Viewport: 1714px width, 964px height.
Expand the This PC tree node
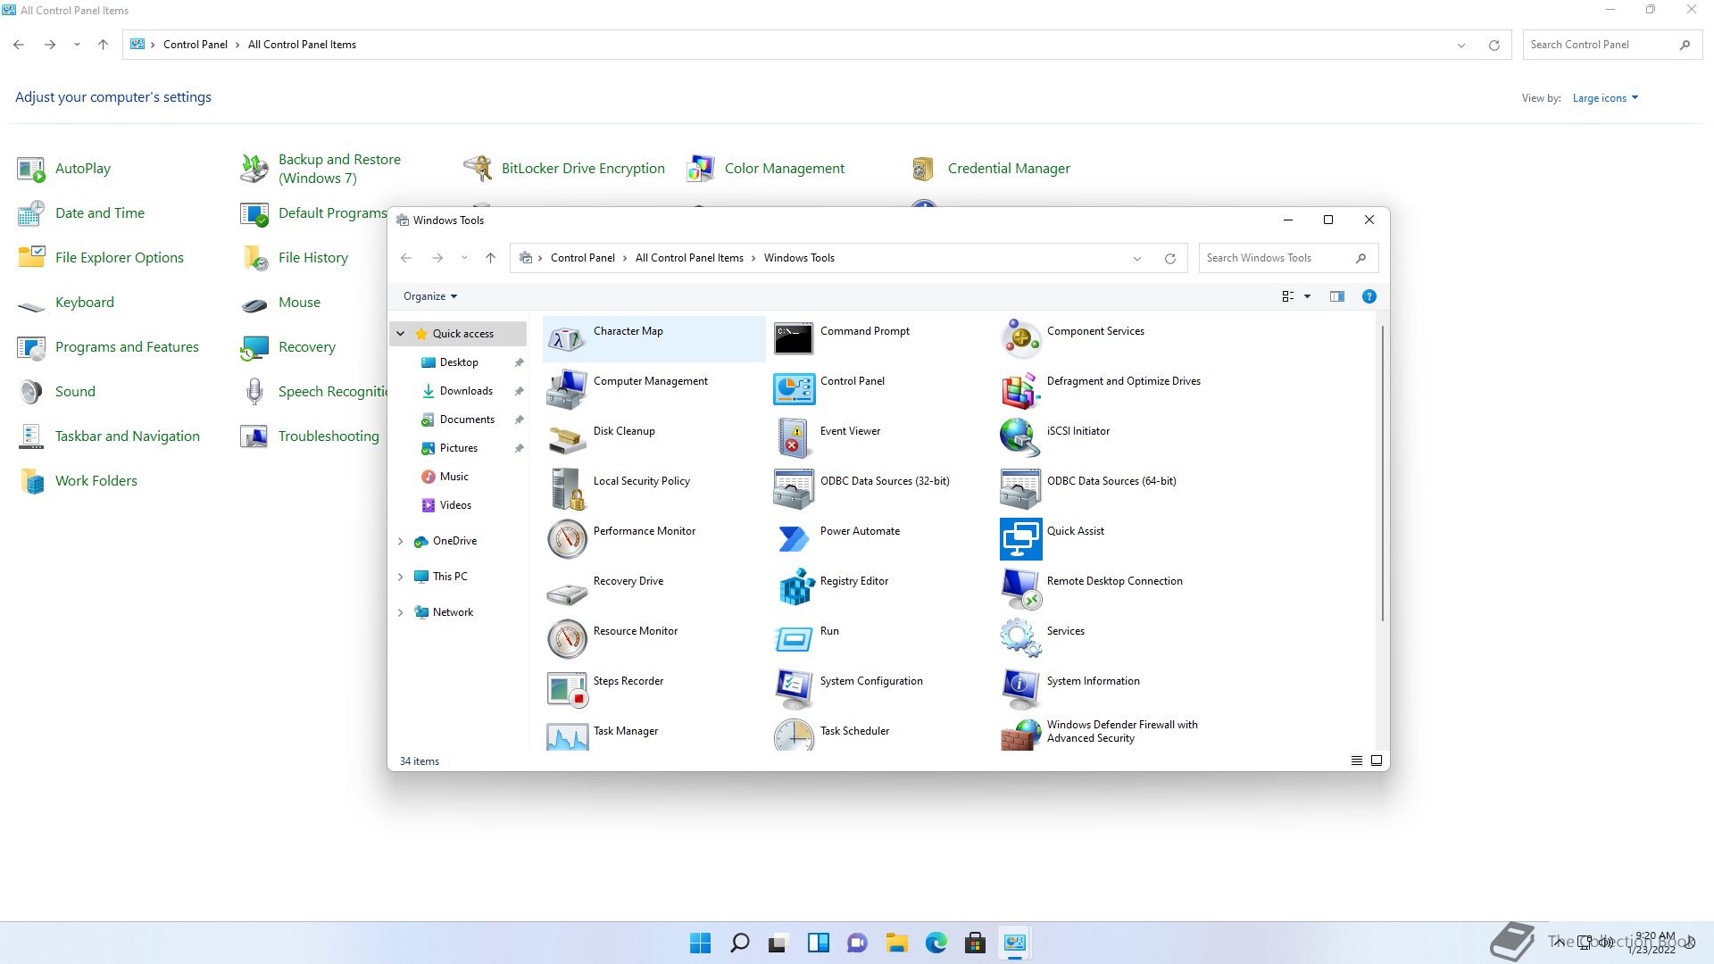pyautogui.click(x=400, y=577)
